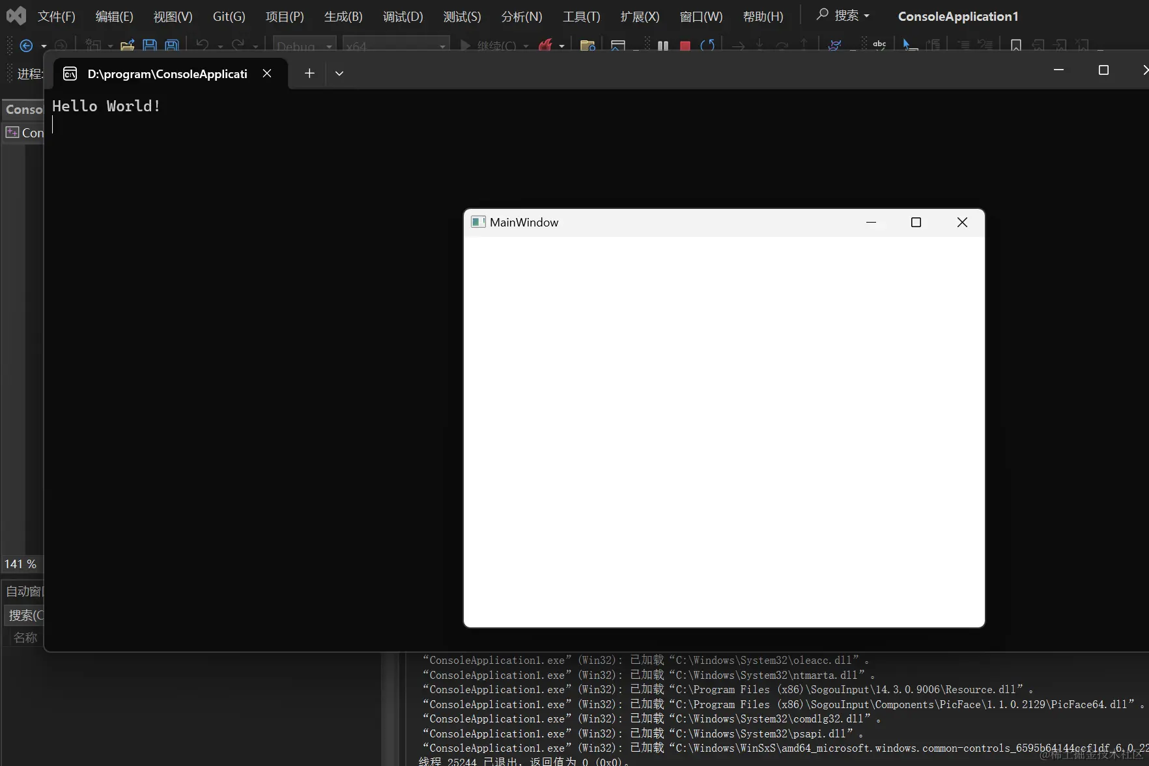This screenshot has width=1149, height=766.
Task: Maximize the console terminal window
Action: 1103,70
